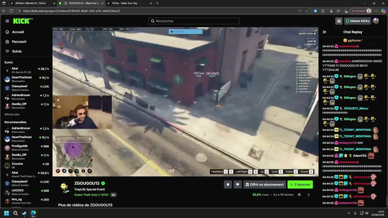Open the browser Favorites list icon
This screenshot has height=218, width=388.
point(338,11)
